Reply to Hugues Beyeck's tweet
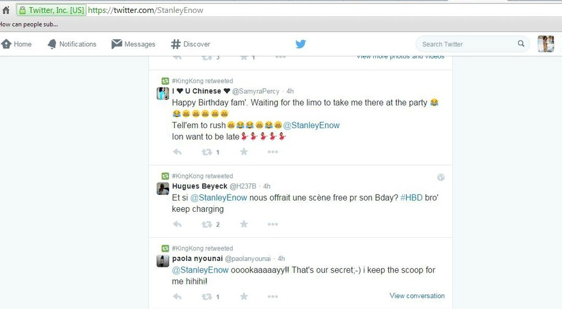Screen dimensions: 562x309 pyautogui.click(x=178, y=224)
